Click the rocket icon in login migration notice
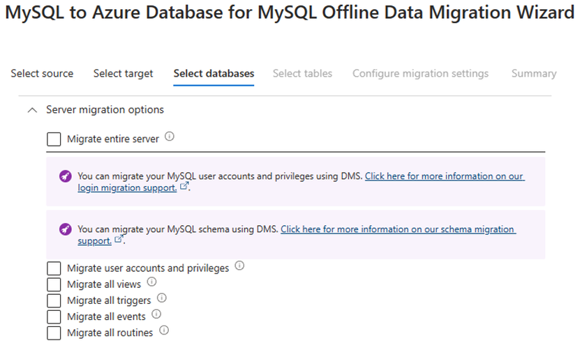Viewport: 580px width, 343px height. tap(66, 176)
